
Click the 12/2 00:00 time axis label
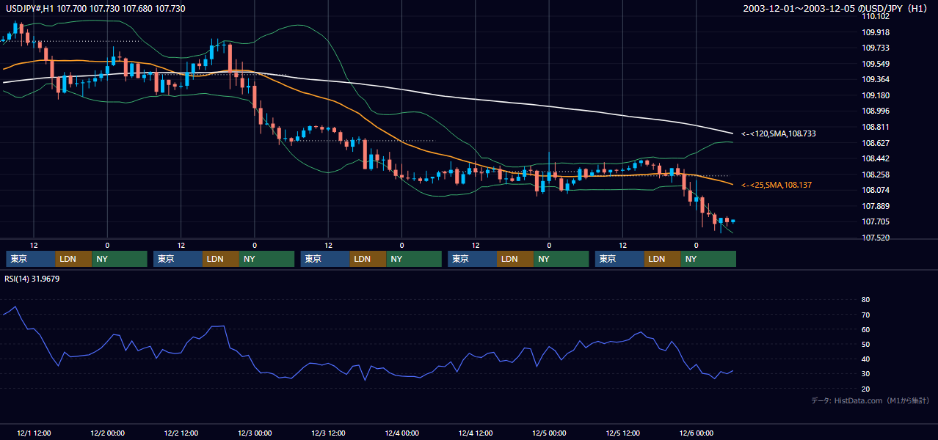(x=107, y=433)
